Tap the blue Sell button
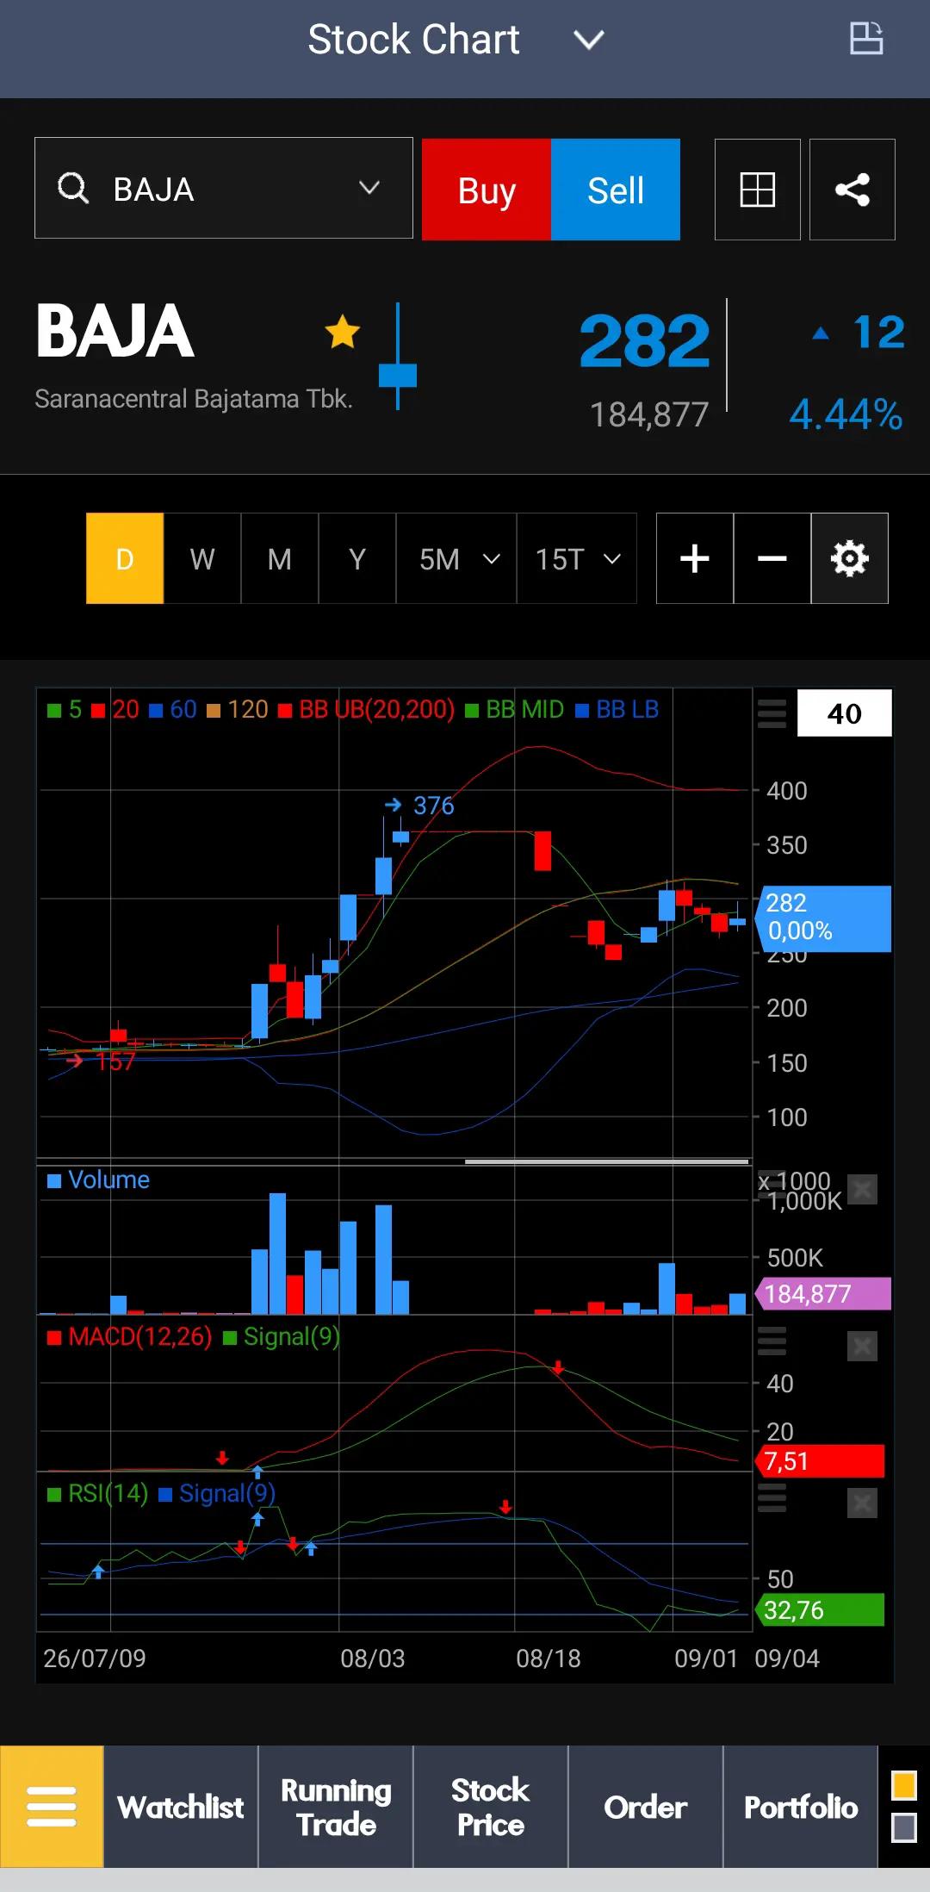Viewport: 930px width, 1892px height. pos(616,190)
